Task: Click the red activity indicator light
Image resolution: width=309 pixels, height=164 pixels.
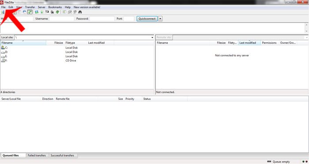Action: click(306, 162)
